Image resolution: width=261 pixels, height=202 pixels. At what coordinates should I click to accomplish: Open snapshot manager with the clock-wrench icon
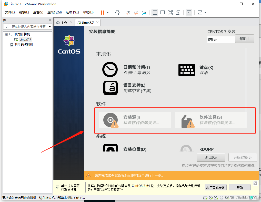[144, 13]
